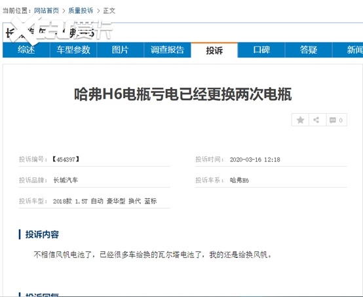Image resolution: width=363 pixels, height=297 pixels.
Task: Follow the 质量投诉 breadcrumb link
Action: point(81,10)
